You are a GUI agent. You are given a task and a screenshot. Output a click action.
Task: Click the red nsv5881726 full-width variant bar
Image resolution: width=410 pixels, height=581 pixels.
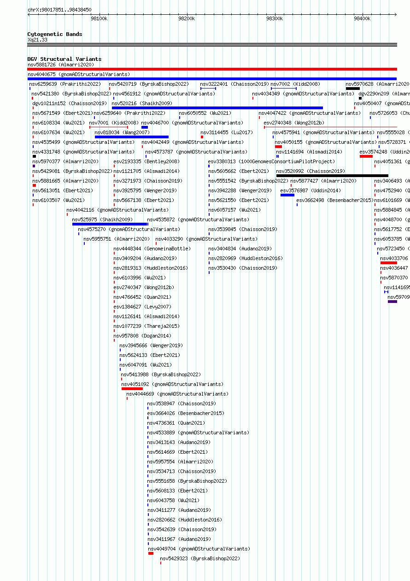(212, 69)
